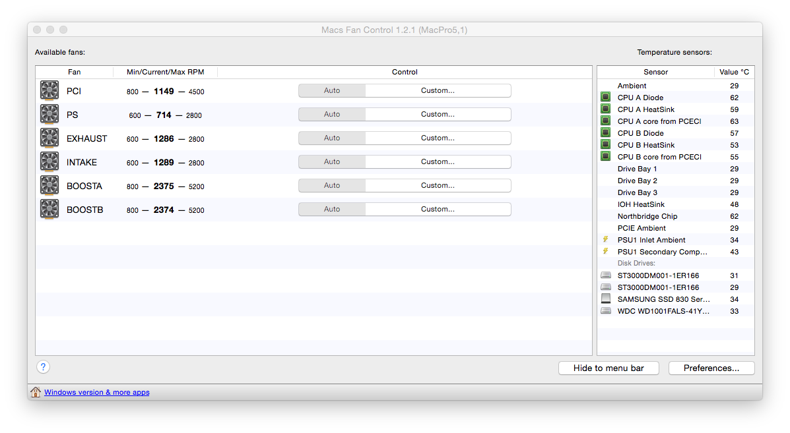
Task: Click drive icon of ST3000DM001 at 31 degrees
Action: (606, 275)
